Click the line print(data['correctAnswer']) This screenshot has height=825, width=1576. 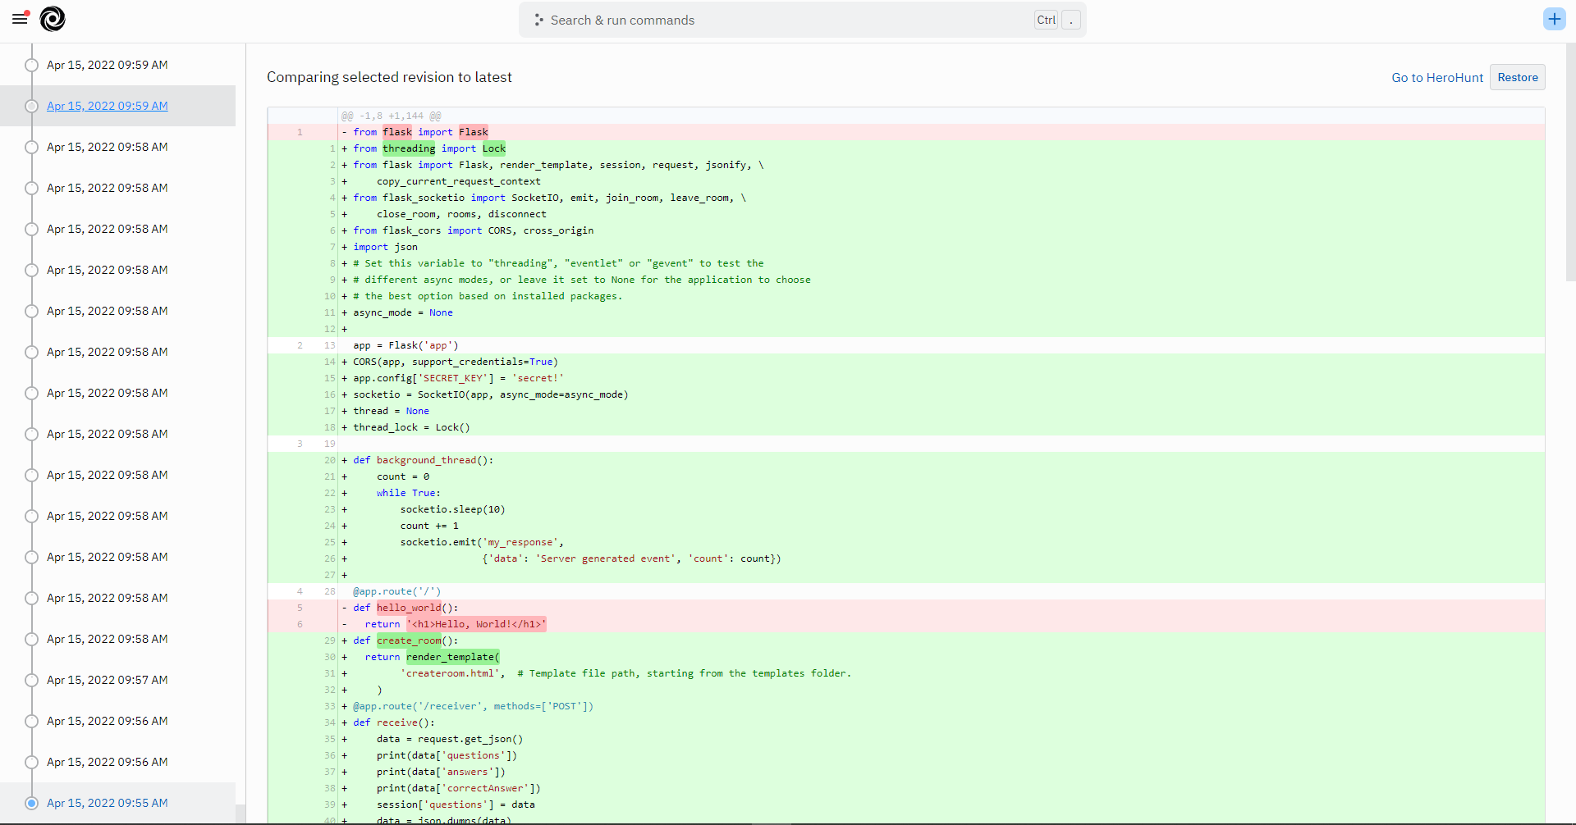tap(906, 788)
